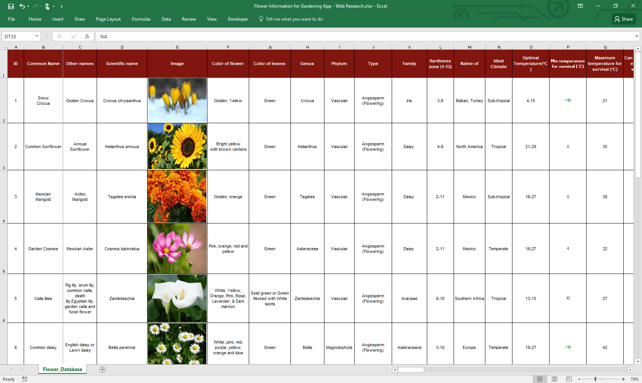Click the formula bar containing NA

(x=365, y=36)
